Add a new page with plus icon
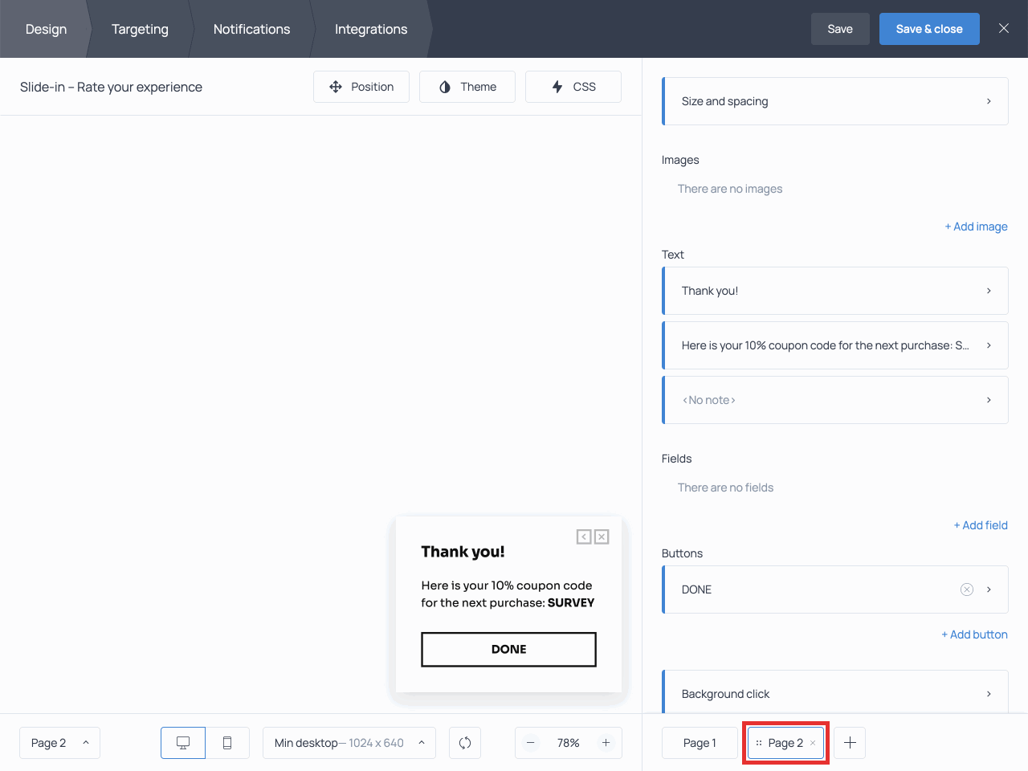 [850, 743]
